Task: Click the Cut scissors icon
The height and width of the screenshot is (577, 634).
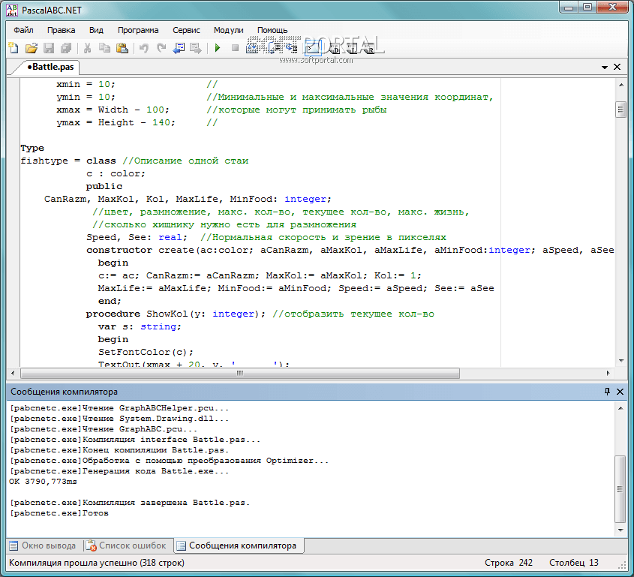Action: pos(87,48)
